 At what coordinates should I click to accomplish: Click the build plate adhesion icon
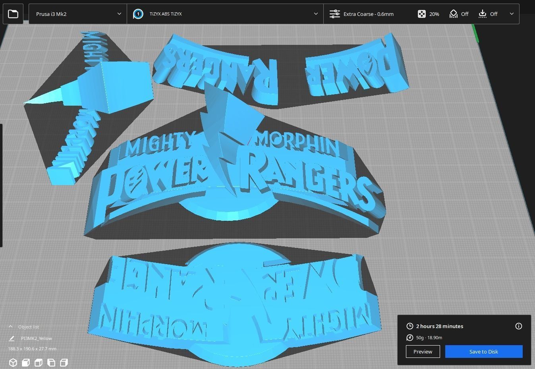point(482,14)
